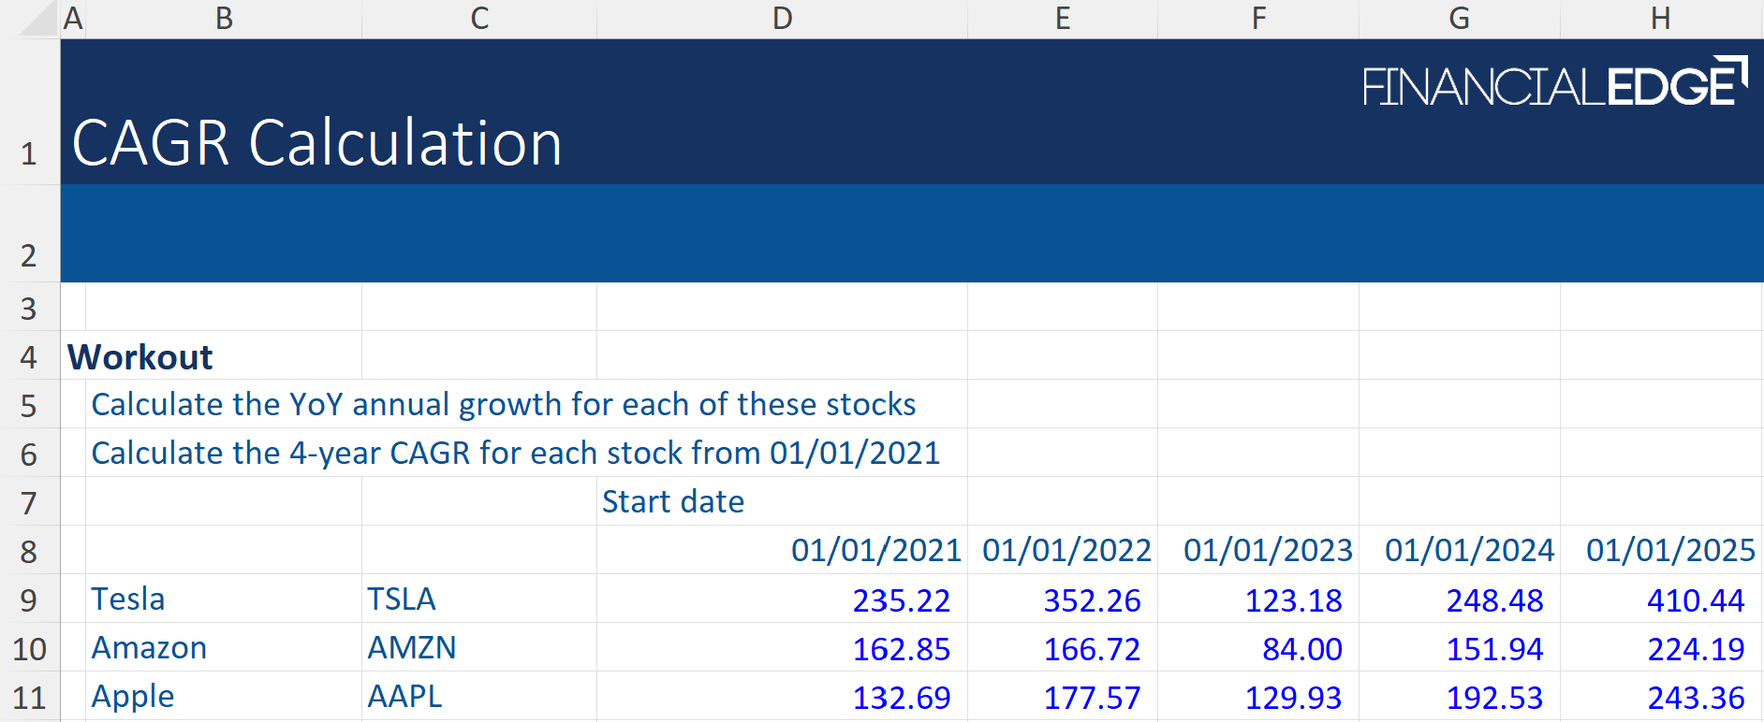Click the 4-year CAGR instruction cell

[515, 453]
